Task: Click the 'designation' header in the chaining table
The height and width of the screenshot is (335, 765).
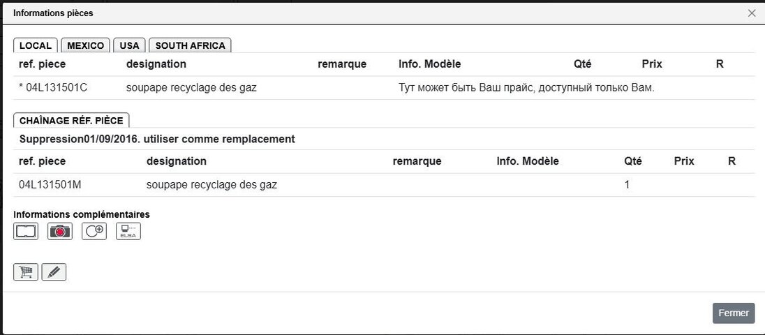Action: click(x=177, y=161)
